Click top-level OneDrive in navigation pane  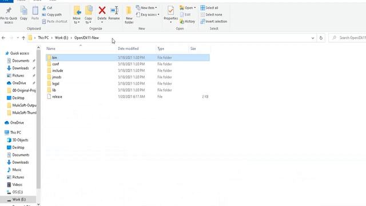pyautogui.click(x=14, y=122)
